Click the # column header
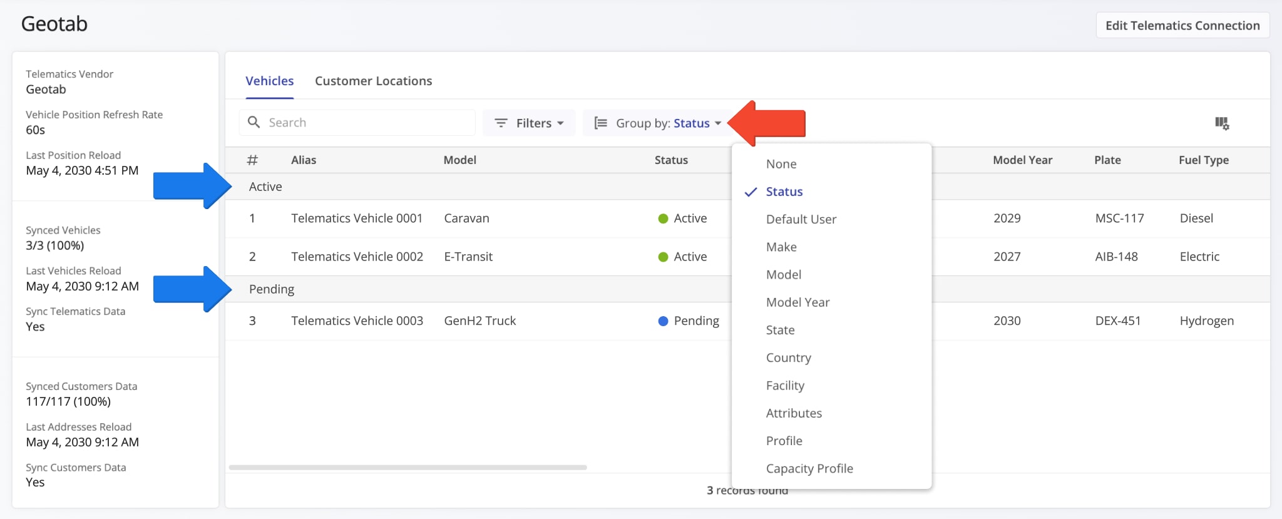1282x519 pixels. (x=252, y=160)
